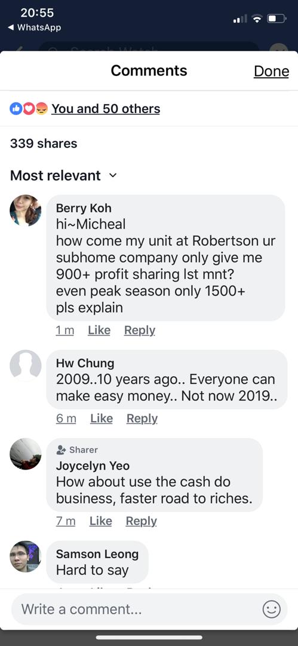The image size is (298, 646).
Task: Open the 339 shares list
Action: [44, 144]
